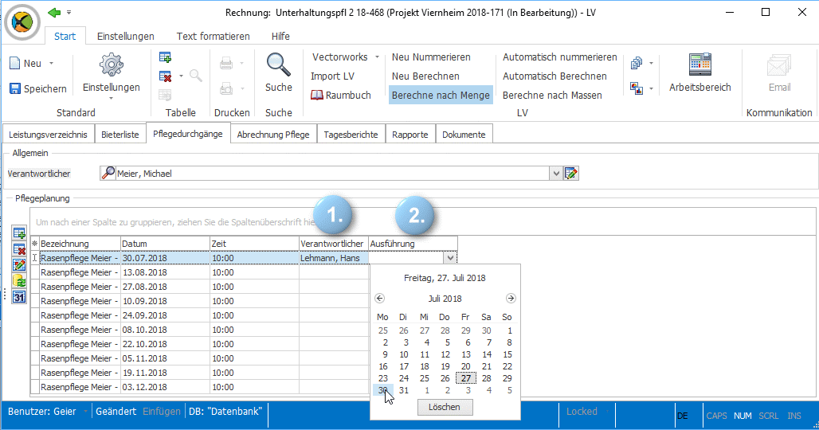The height and width of the screenshot is (430, 819).
Task: Open the Dokumente tab
Action: 464,134
